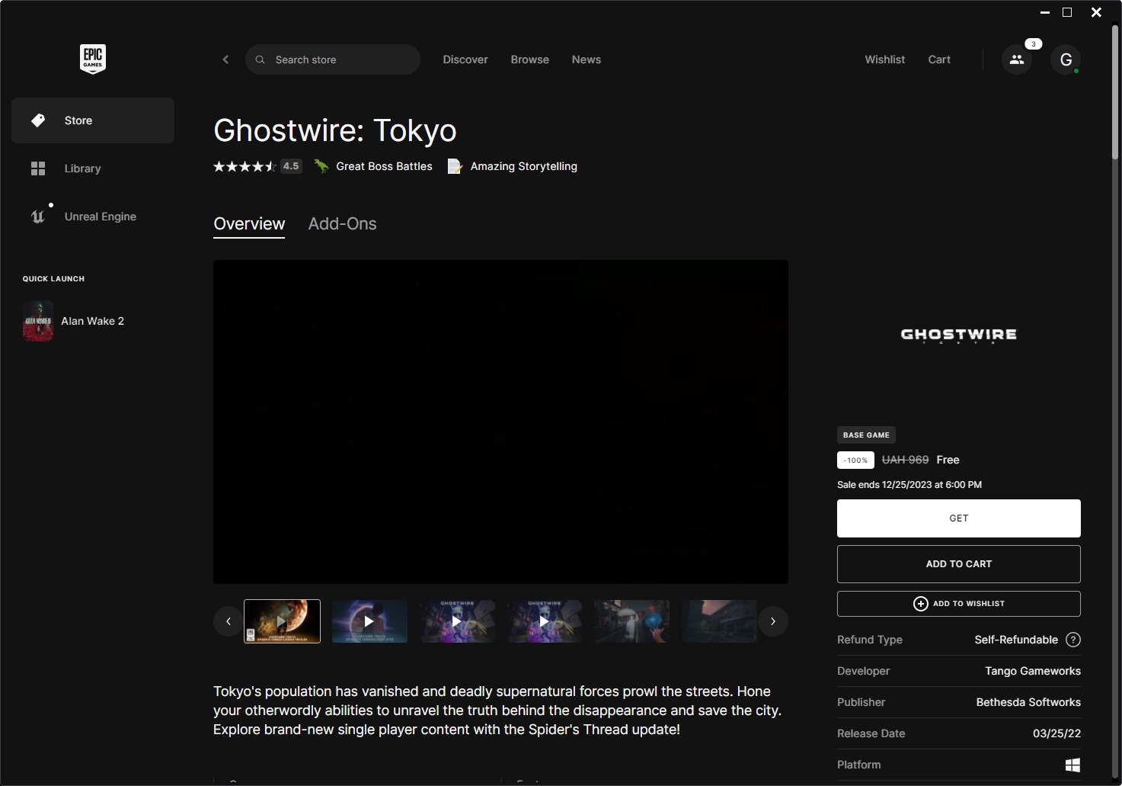Open Bethesda Softworks publisher link

coord(1028,702)
